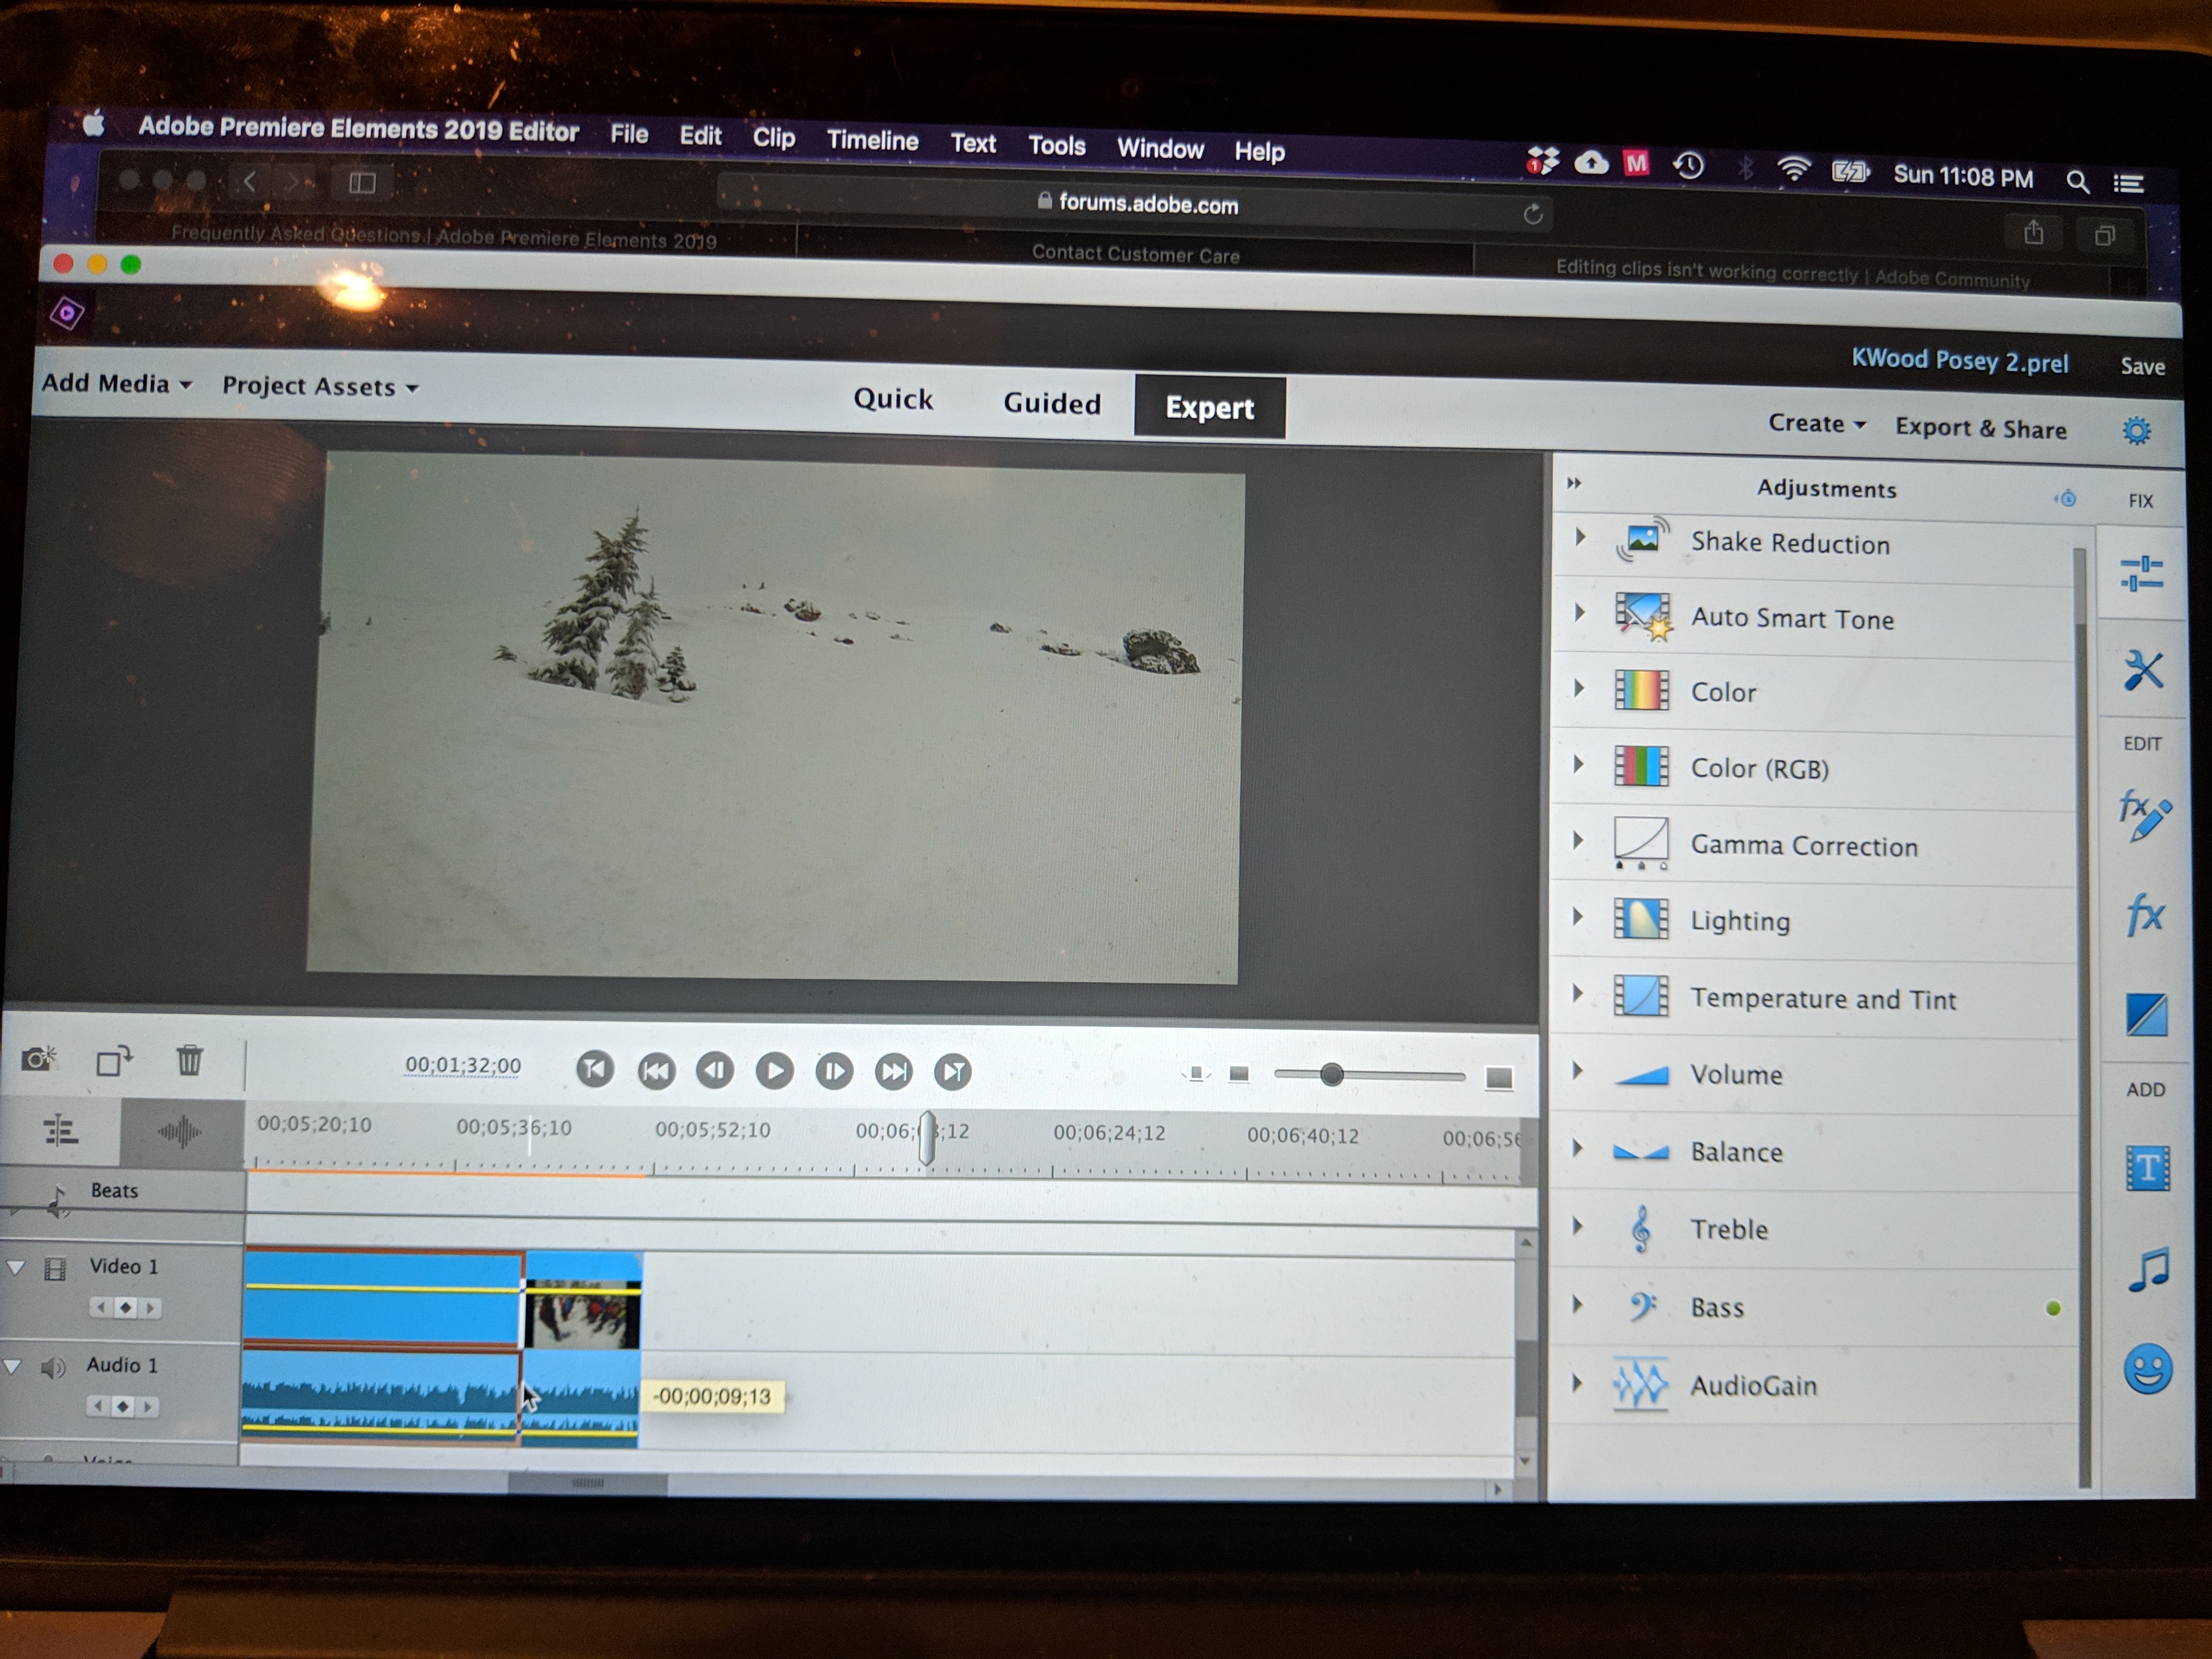Open the Timeline menu
The image size is (2212, 1659).
point(872,141)
